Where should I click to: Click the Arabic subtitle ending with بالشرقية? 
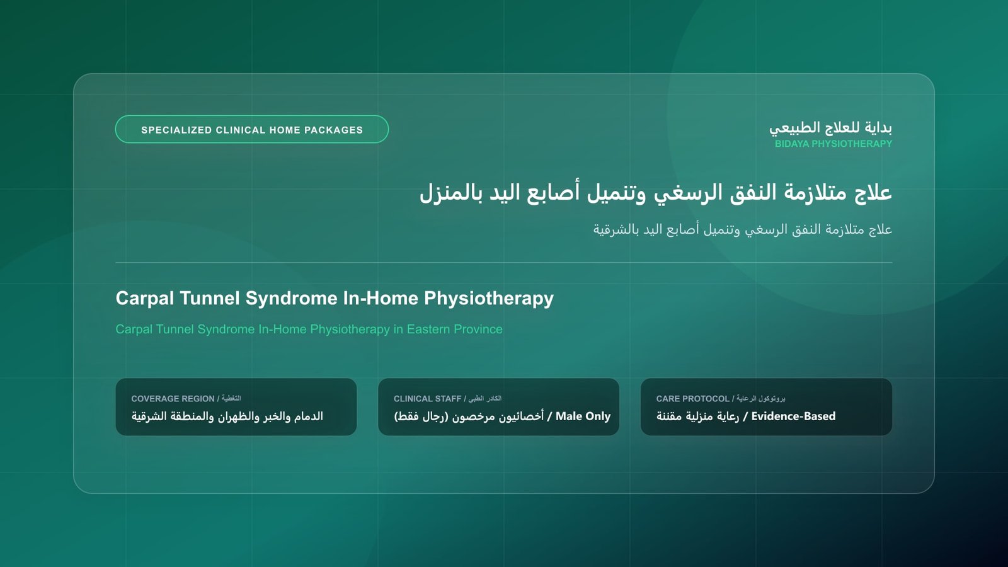[743, 229]
